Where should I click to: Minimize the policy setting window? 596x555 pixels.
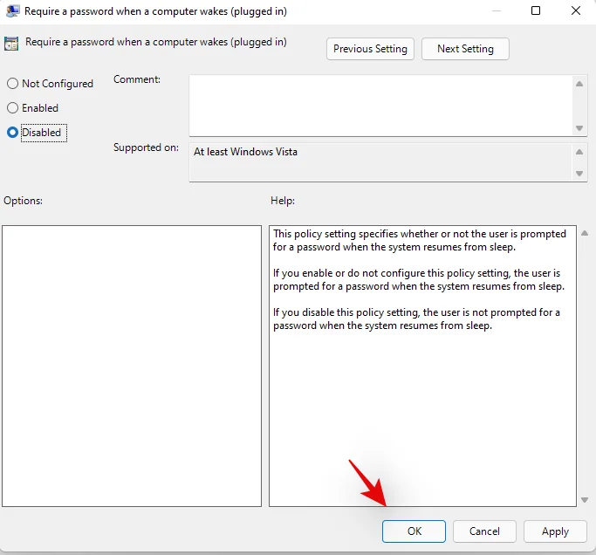[x=496, y=11]
